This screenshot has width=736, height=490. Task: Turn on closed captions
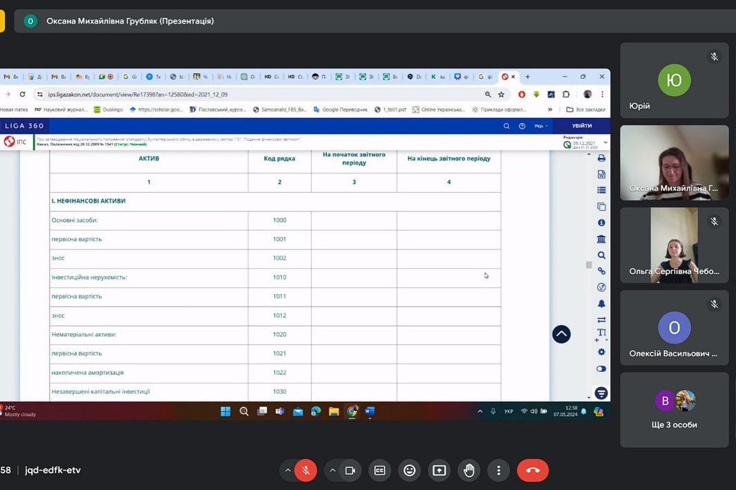pos(379,471)
